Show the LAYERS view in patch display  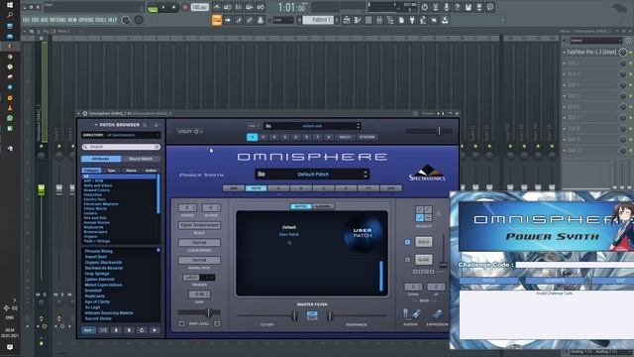pyautogui.click(x=323, y=206)
